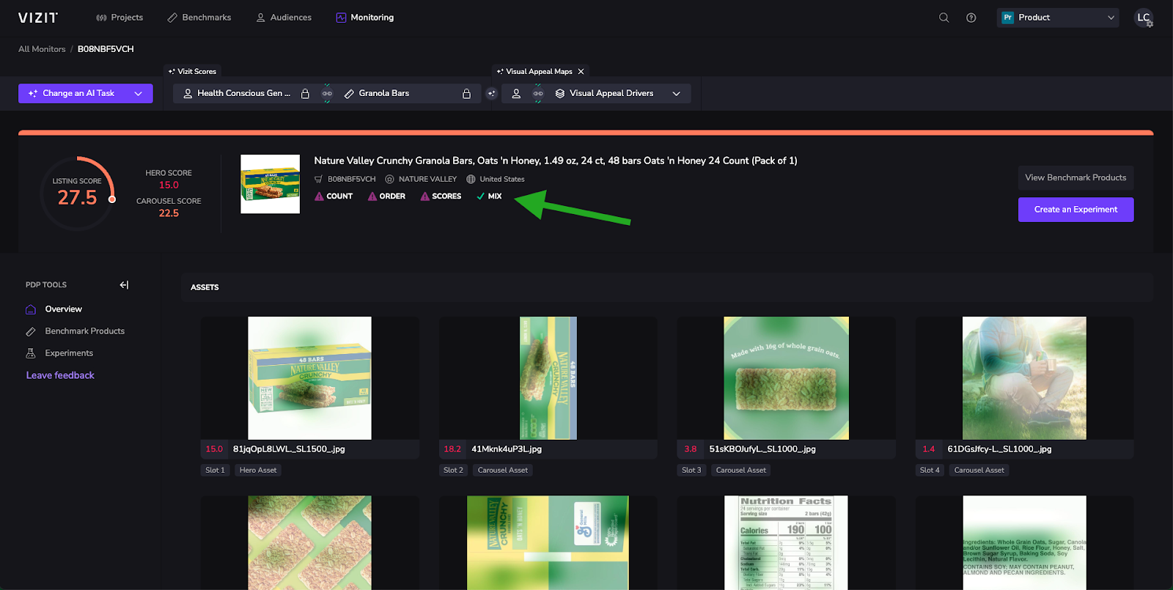Image resolution: width=1173 pixels, height=590 pixels.
Task: Click the MIX checkmark indicator
Action: [489, 196]
